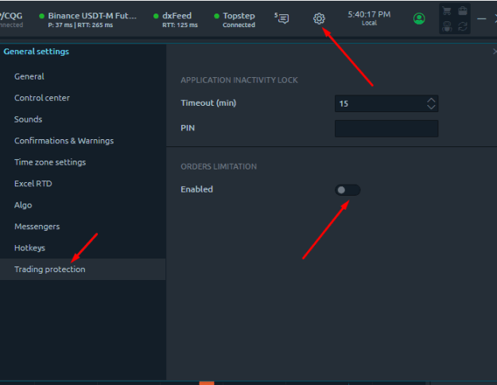
Task: Open Messengers settings
Action: click(x=37, y=227)
